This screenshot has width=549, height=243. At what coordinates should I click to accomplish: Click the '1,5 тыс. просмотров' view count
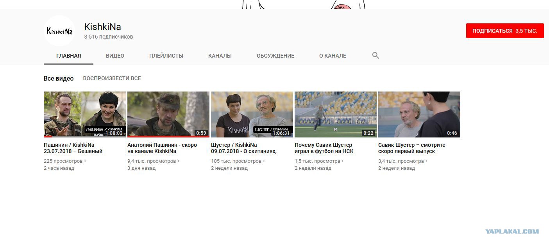318,161
